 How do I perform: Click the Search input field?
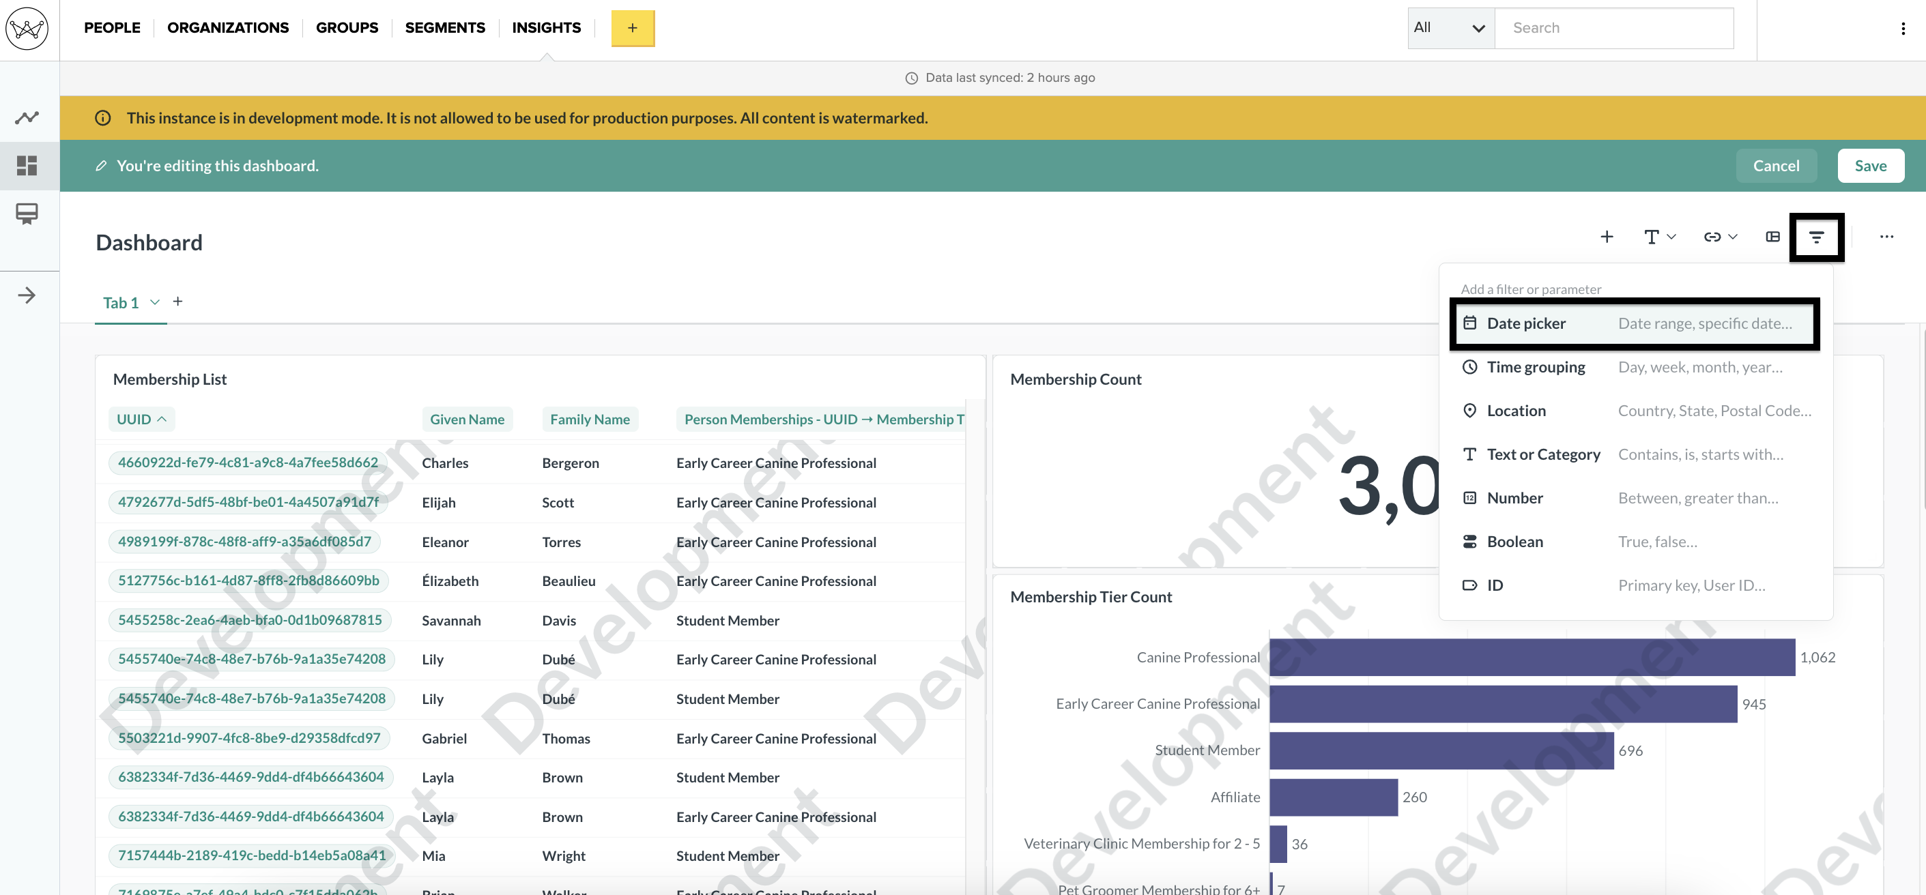click(1613, 29)
